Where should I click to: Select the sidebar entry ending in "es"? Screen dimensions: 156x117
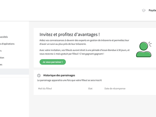[1, 65]
